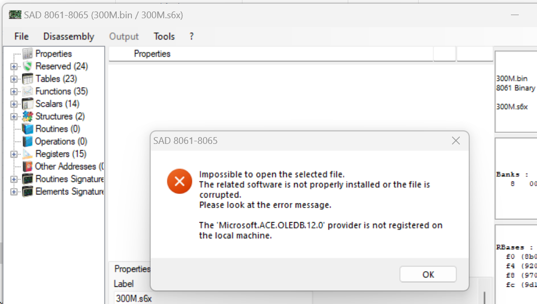Click the Structures blocks icon

click(x=27, y=116)
